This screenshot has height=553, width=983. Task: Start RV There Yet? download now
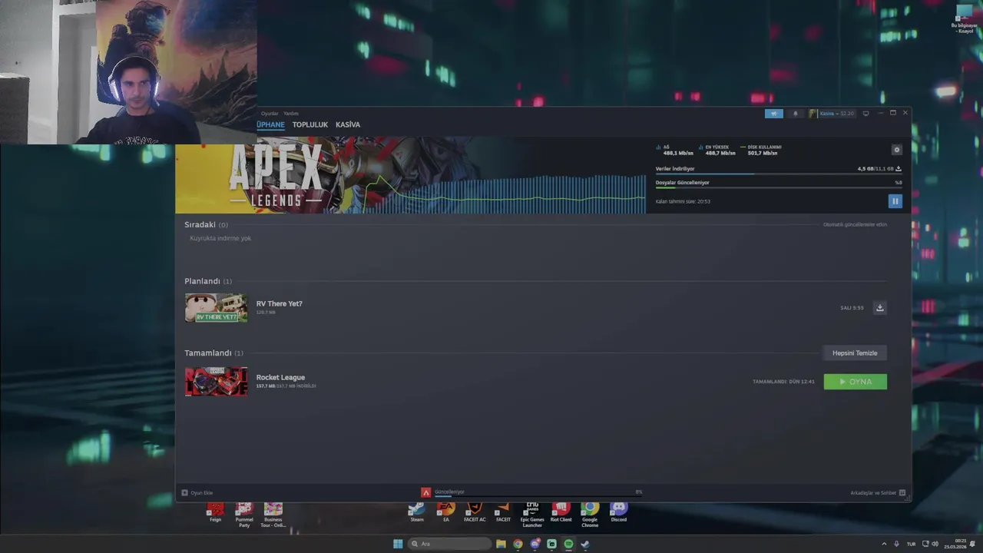tap(880, 308)
